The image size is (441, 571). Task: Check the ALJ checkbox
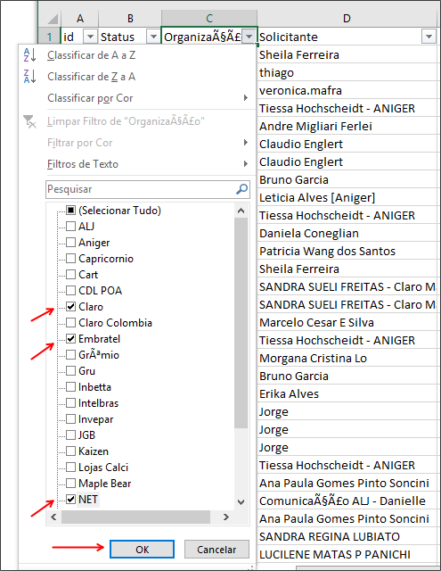pos(70,226)
